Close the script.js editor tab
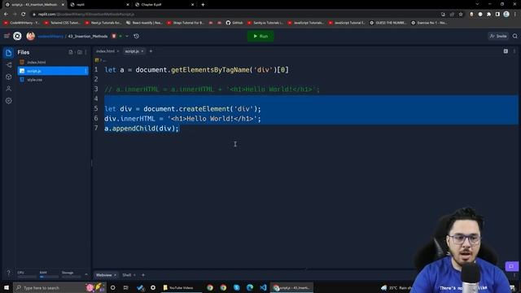521x293 pixels. click(142, 51)
